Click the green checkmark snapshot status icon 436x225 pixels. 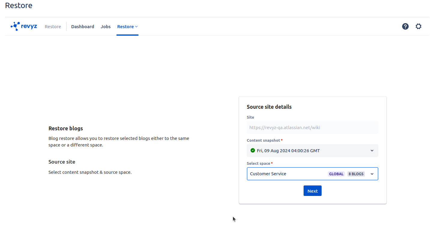pyautogui.click(x=253, y=150)
